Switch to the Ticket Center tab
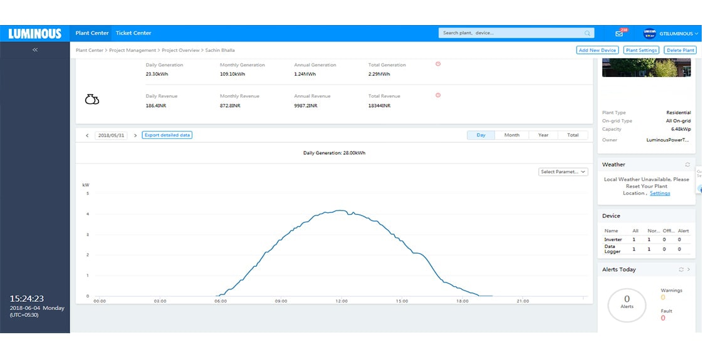 point(133,33)
